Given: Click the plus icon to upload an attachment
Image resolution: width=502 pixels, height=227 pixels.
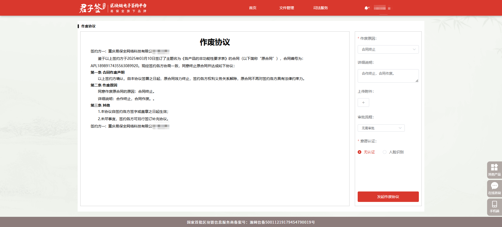Looking at the screenshot, I should tap(363, 102).
